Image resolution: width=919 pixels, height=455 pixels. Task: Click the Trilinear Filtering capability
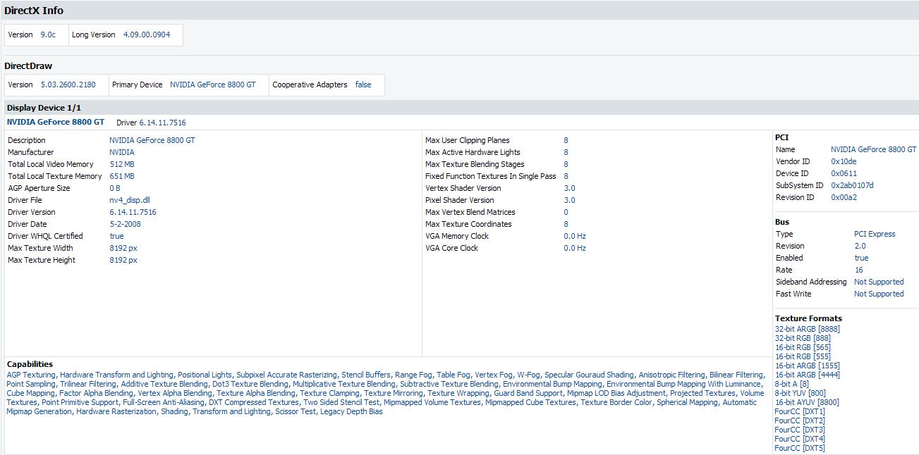[x=87, y=384]
